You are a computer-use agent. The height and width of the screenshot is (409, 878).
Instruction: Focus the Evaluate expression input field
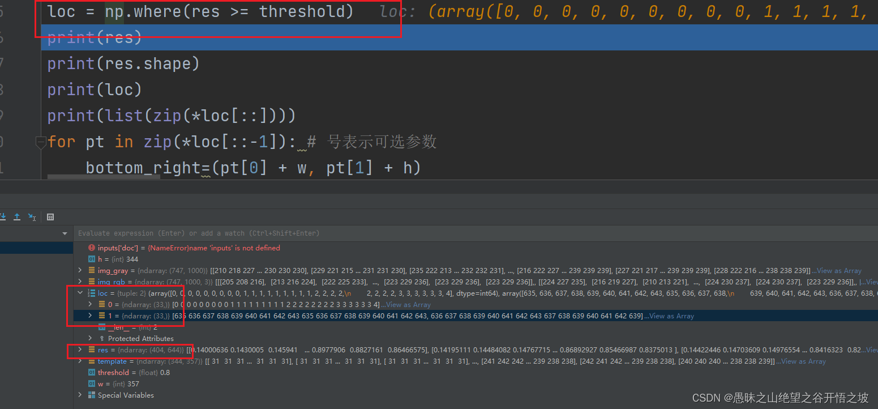click(476, 233)
